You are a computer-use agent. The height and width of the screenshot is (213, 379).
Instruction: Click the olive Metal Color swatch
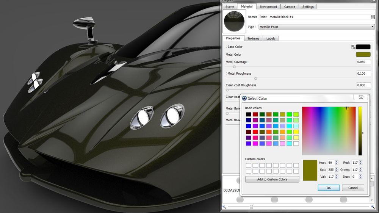[x=363, y=55]
